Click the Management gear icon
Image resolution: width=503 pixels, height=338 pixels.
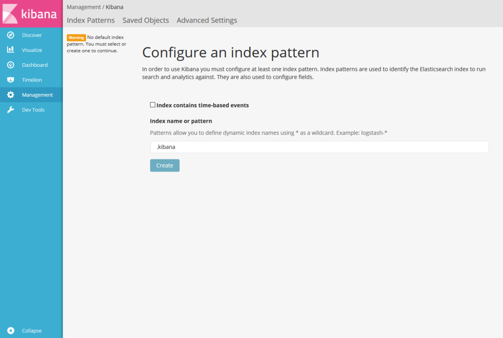[11, 95]
